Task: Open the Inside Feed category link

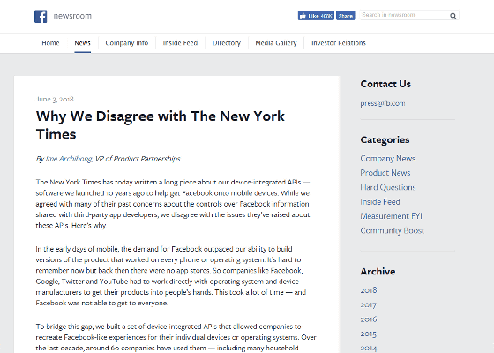Action: 380,202
